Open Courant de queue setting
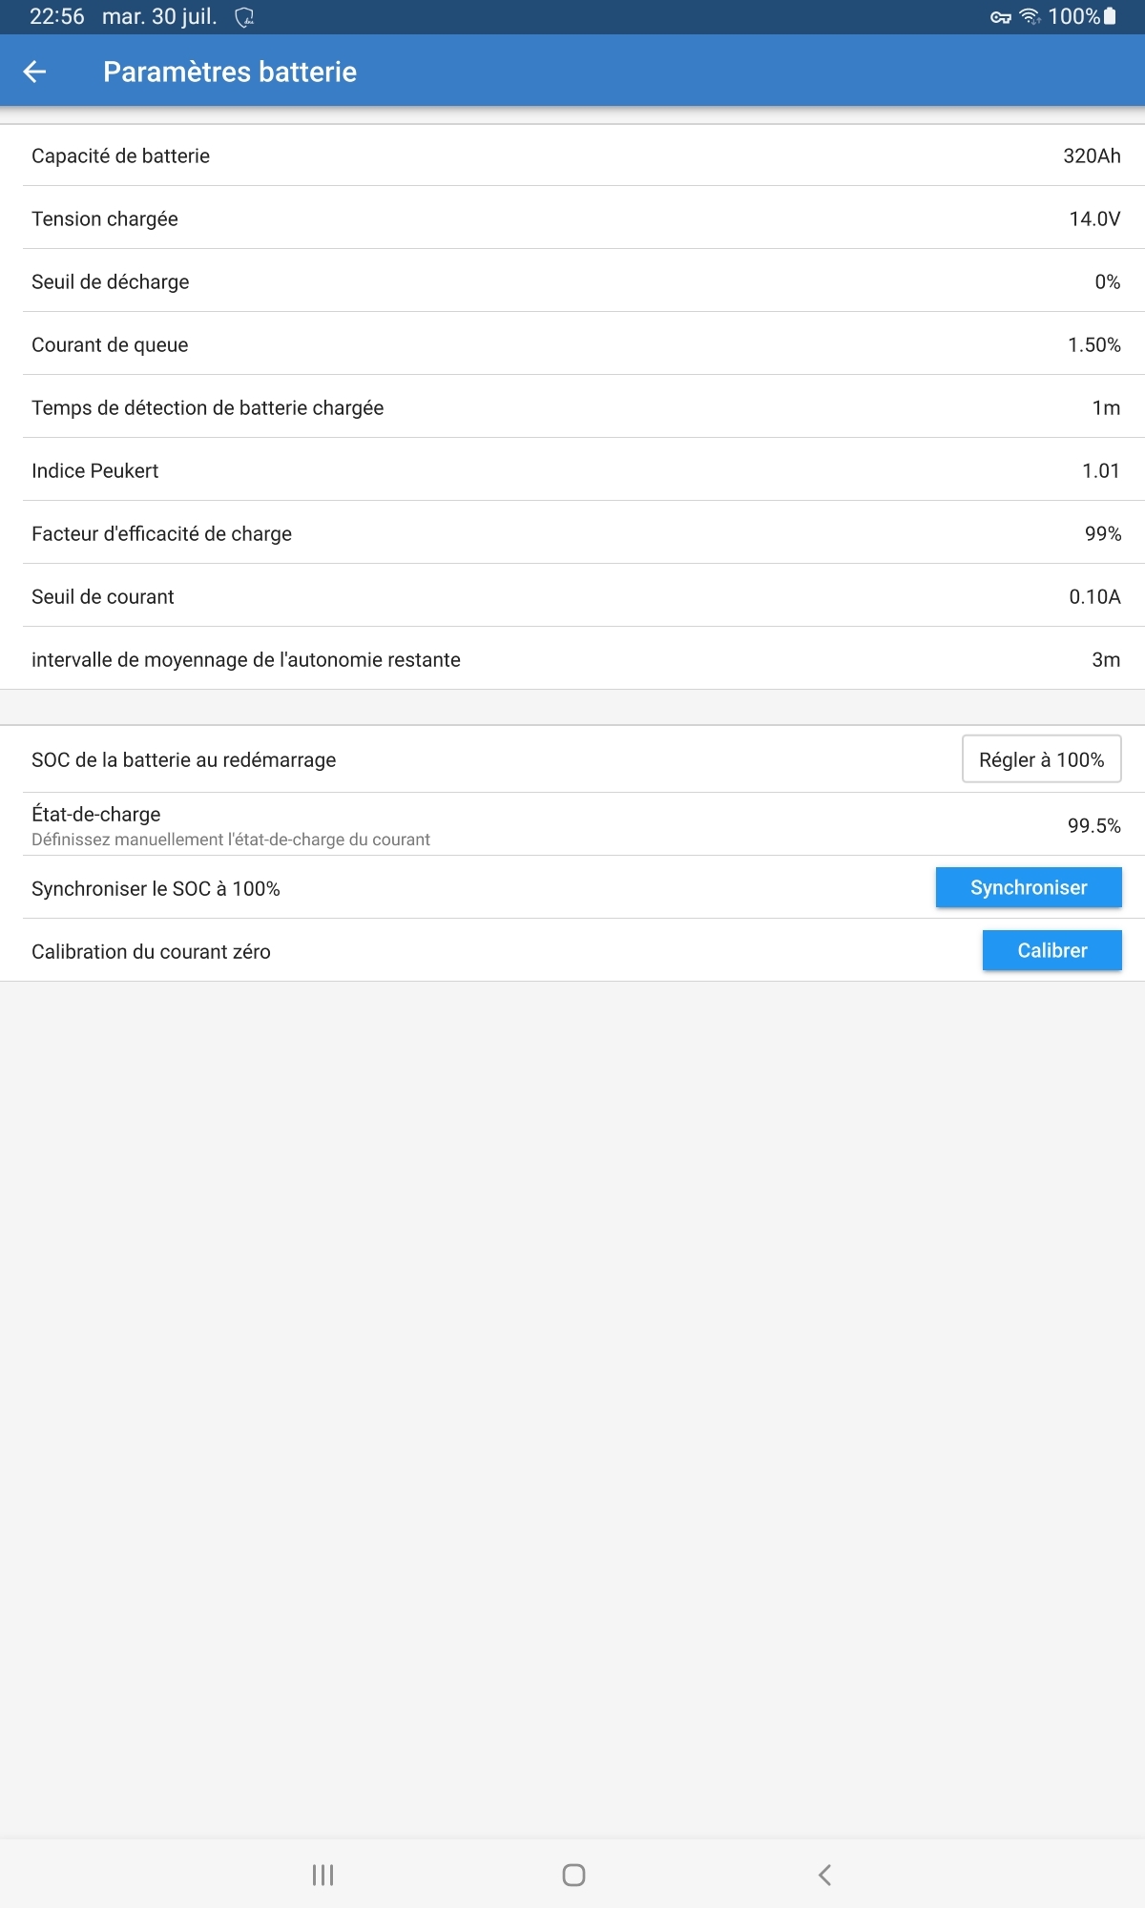The height and width of the screenshot is (1908, 1145). point(572,344)
